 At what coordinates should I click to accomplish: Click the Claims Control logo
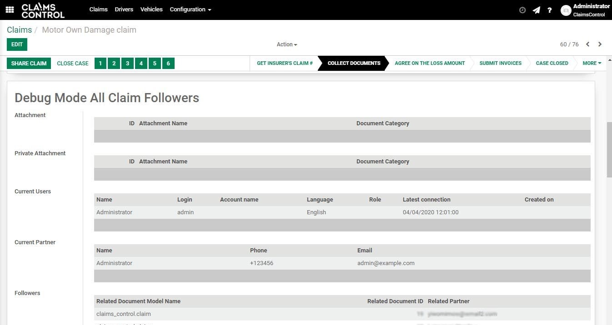point(43,10)
